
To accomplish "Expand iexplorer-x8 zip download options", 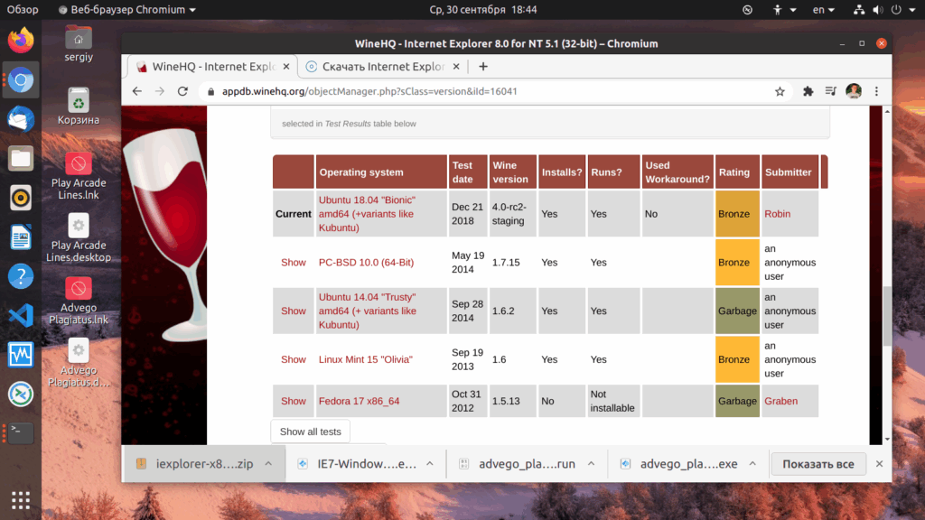I will click(268, 464).
